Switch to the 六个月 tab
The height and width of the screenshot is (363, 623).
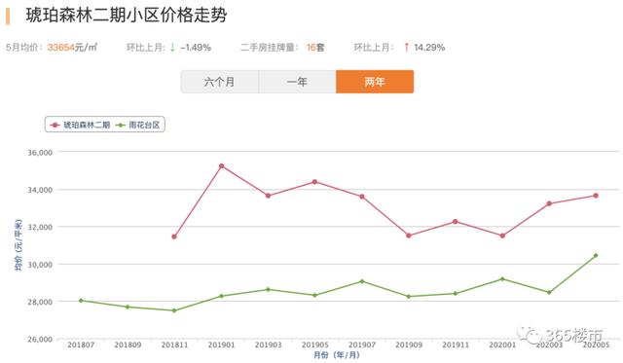pos(220,82)
